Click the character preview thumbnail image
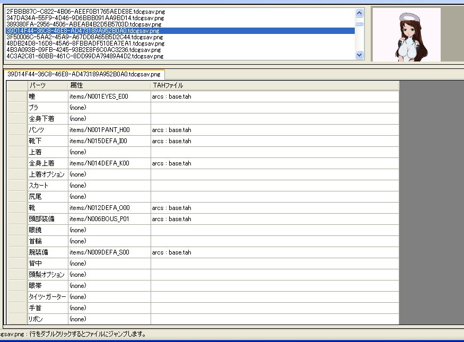 tap(407, 34)
